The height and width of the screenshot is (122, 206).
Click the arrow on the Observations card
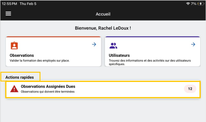(x=94, y=44)
